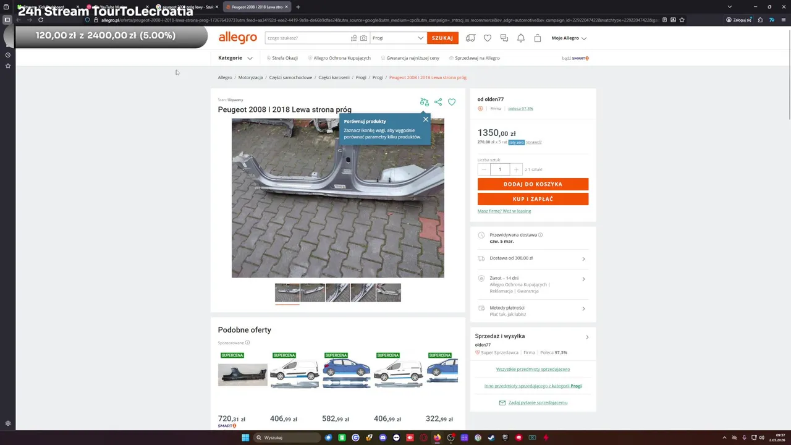791x445 pixels.
Task: Click seller rating 'poleca 97,3%'
Action: coord(520,109)
